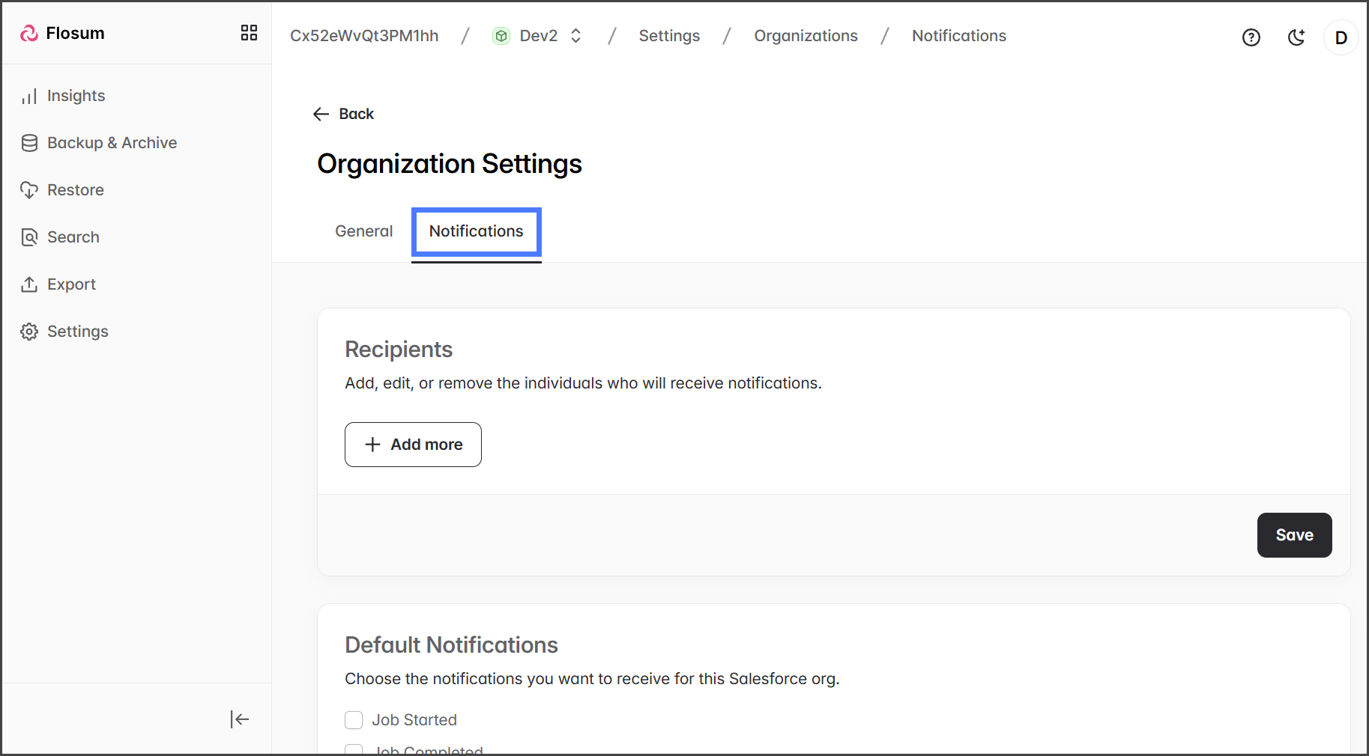Switch to the General tab
1369x756 pixels.
pos(363,231)
